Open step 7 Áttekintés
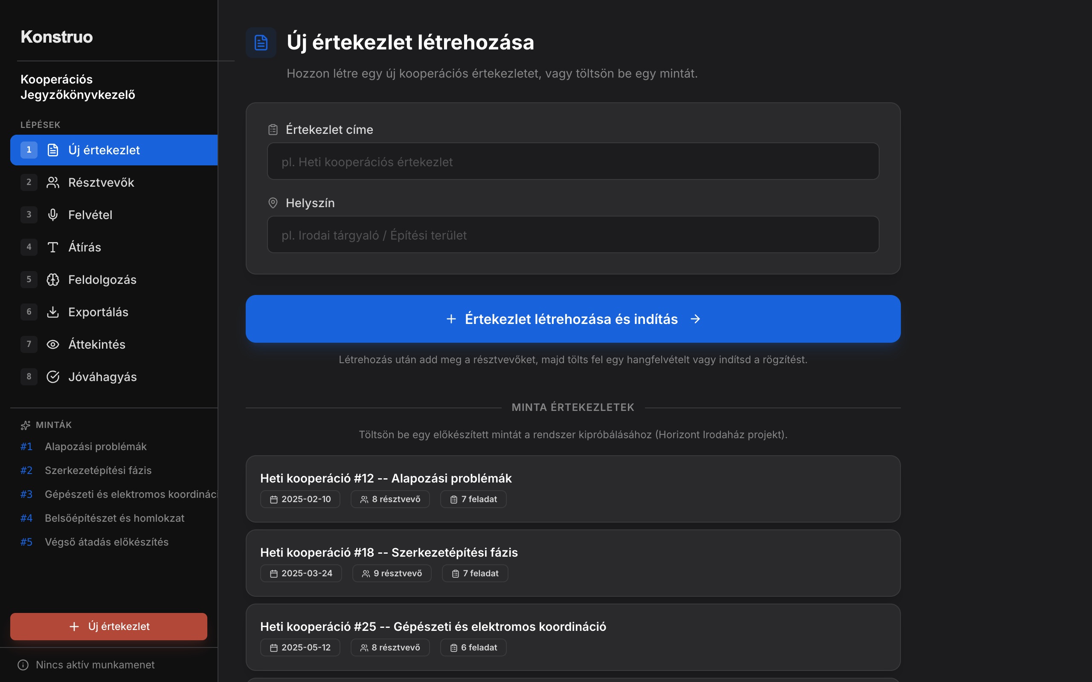 click(x=114, y=344)
